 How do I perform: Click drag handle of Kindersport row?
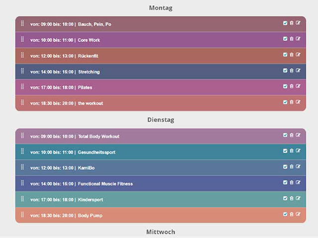tap(22, 199)
